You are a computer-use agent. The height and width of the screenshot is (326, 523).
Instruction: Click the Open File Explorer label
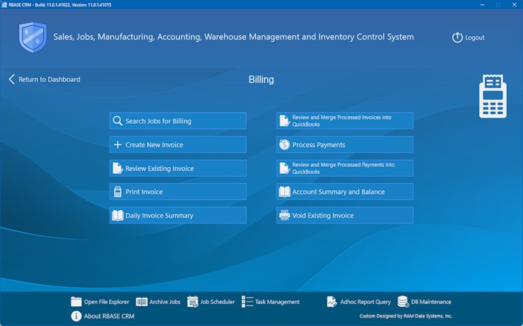pyautogui.click(x=107, y=302)
